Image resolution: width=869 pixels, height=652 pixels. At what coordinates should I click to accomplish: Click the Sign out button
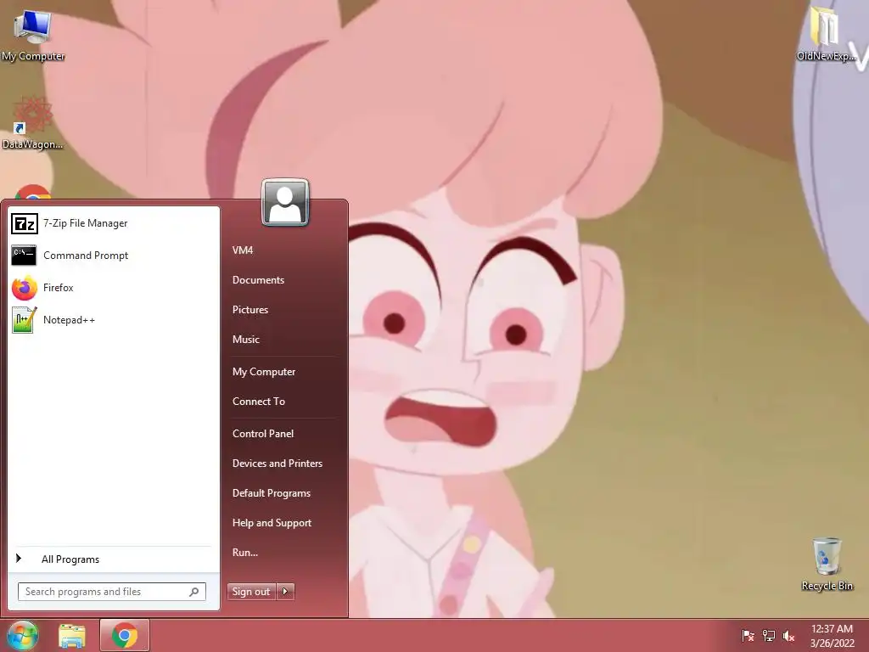pos(251,592)
